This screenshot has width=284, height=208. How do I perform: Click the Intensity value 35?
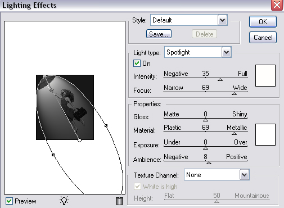tap(205, 74)
